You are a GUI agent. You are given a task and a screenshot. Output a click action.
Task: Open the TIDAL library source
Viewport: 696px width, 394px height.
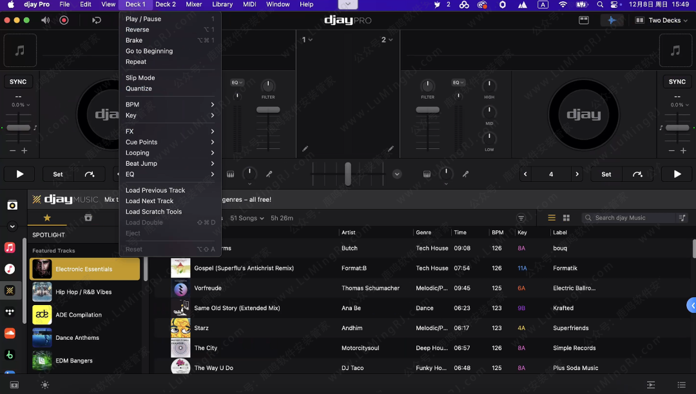(x=10, y=312)
